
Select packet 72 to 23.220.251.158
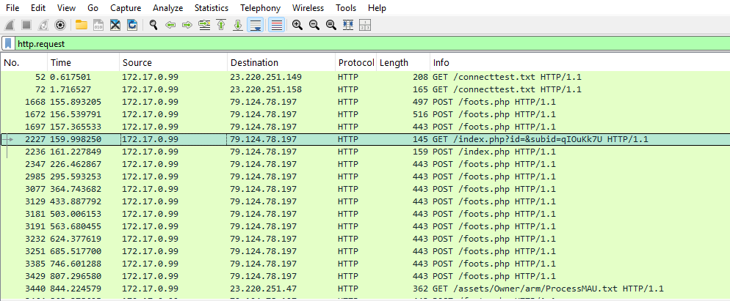(365, 89)
